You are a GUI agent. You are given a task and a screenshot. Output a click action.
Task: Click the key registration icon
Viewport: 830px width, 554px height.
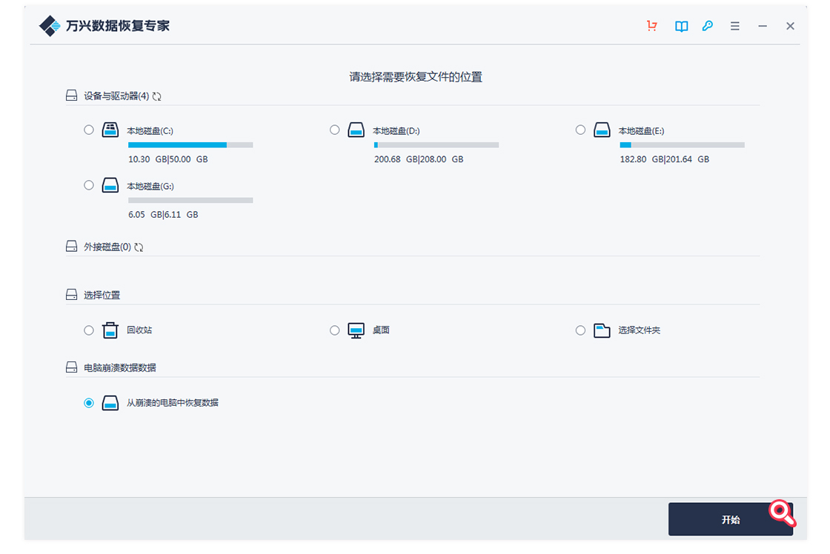708,26
